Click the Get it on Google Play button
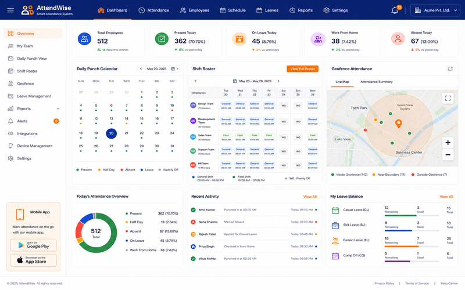Viewport: 465px width, 290px height. click(33, 245)
